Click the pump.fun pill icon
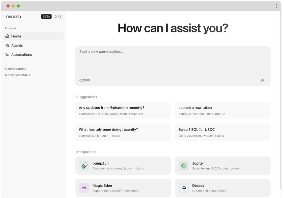The width and height of the screenshot is (284, 198). point(84,165)
